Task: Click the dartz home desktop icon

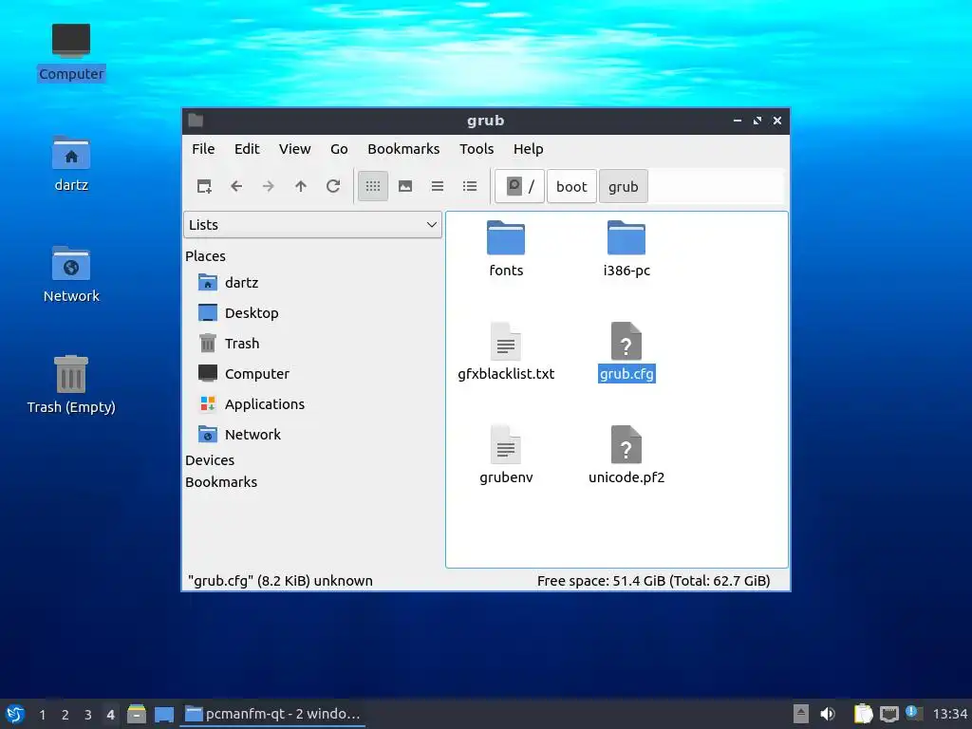Action: tap(70, 163)
